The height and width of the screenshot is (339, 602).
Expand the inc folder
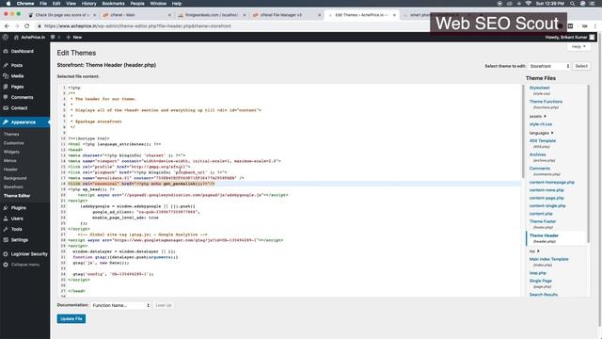pyautogui.click(x=534, y=251)
